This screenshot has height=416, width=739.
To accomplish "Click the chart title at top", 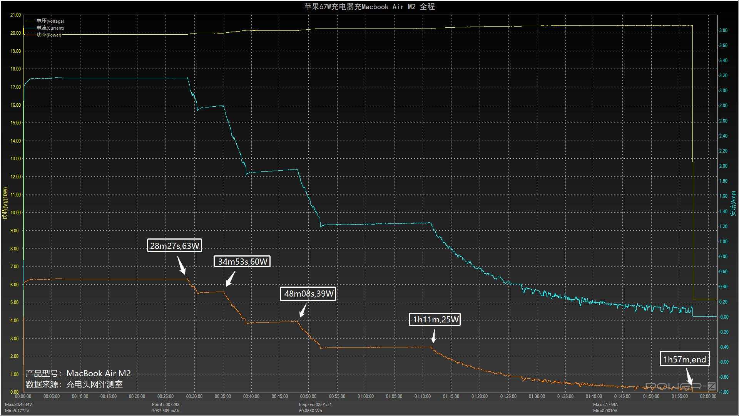I will click(x=369, y=7).
